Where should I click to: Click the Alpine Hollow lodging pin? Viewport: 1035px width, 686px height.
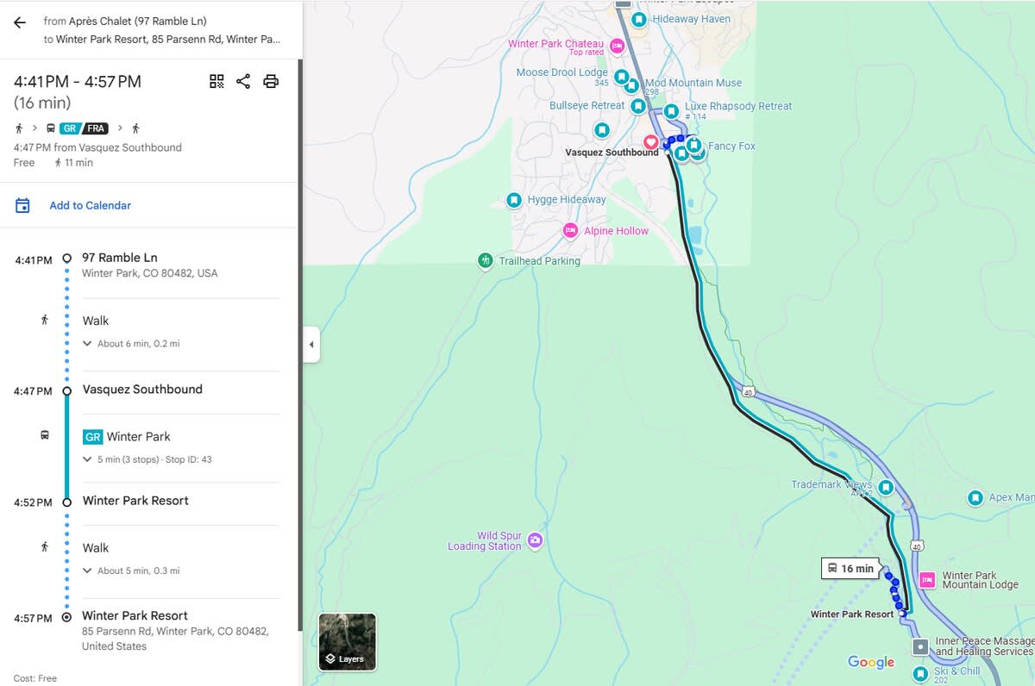[570, 230]
